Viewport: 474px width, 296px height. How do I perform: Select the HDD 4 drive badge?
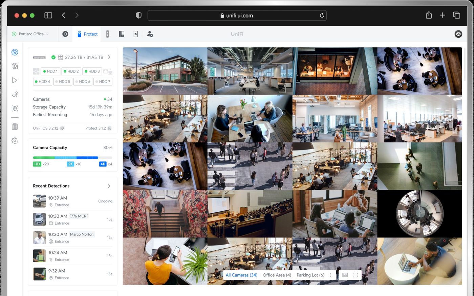[x=42, y=82]
